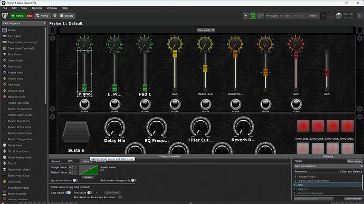Image resolution: width=364 pixels, height=204 pixels.
Task: Open the Help menu
Action: [x=64, y=8]
